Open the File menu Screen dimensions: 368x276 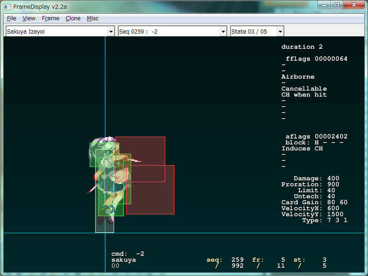coord(11,18)
